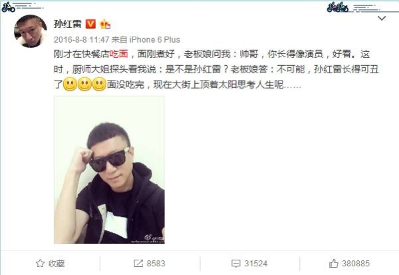Enlarge the attached sunglasses selfie
The height and width of the screenshot is (275, 399).
pos(109,170)
